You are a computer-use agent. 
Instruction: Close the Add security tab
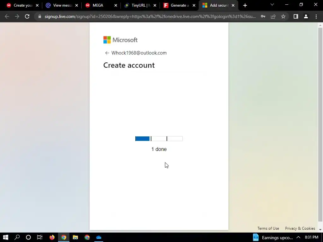233,6
